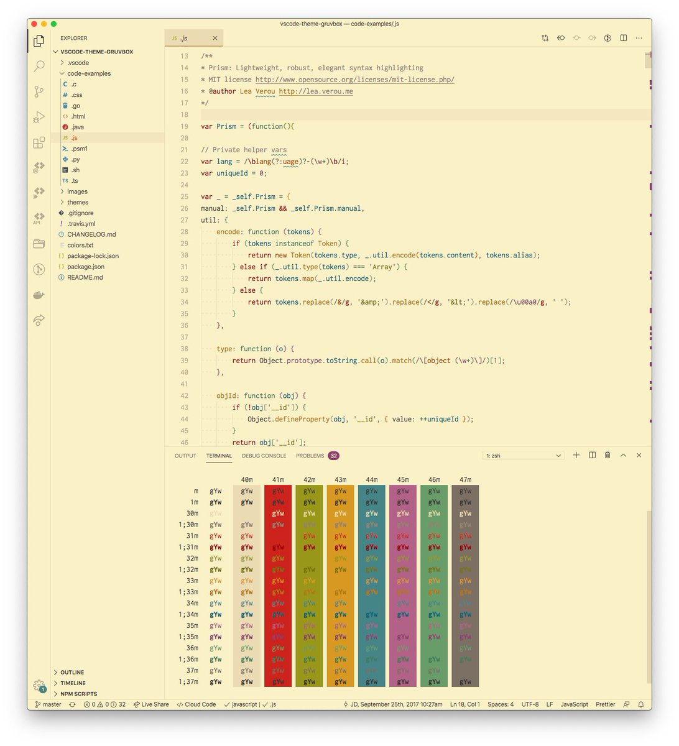Viewport: 679px width, 746px height.
Task: Open the folder project manager icon
Action: [39, 244]
